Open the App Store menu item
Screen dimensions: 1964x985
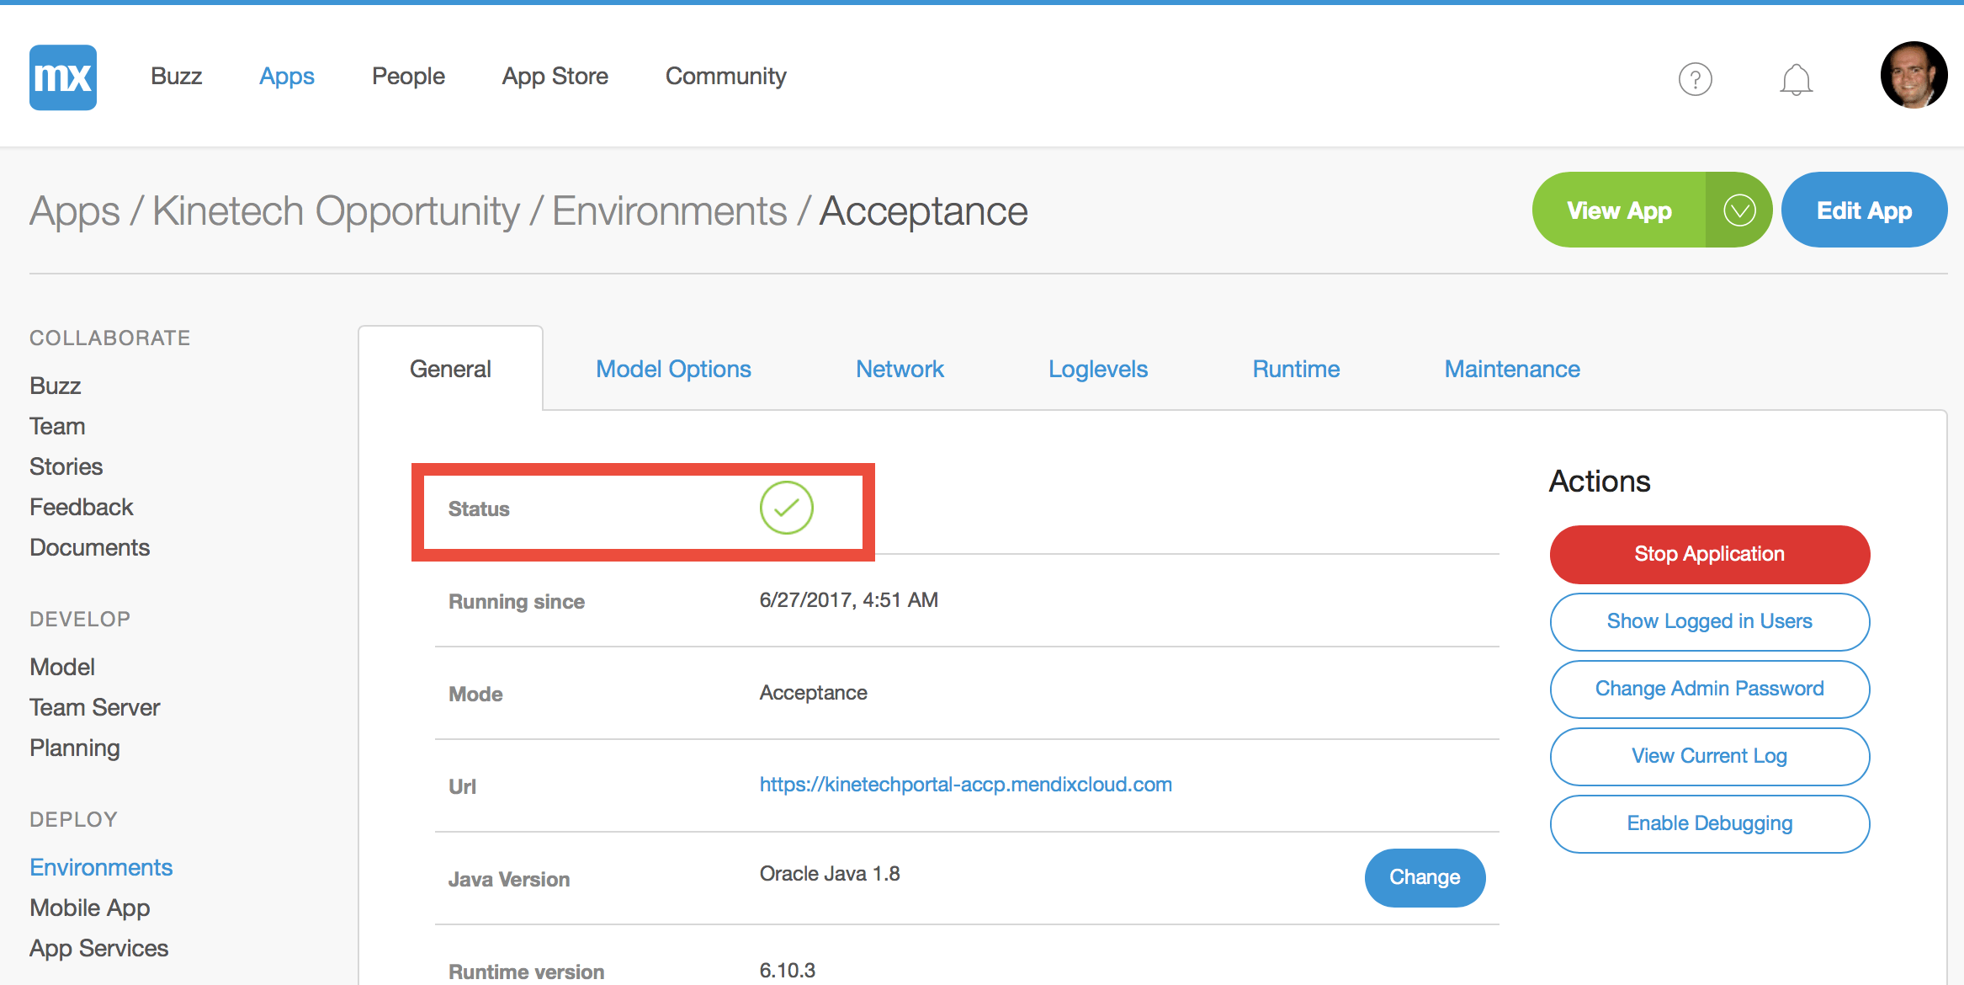point(555,76)
